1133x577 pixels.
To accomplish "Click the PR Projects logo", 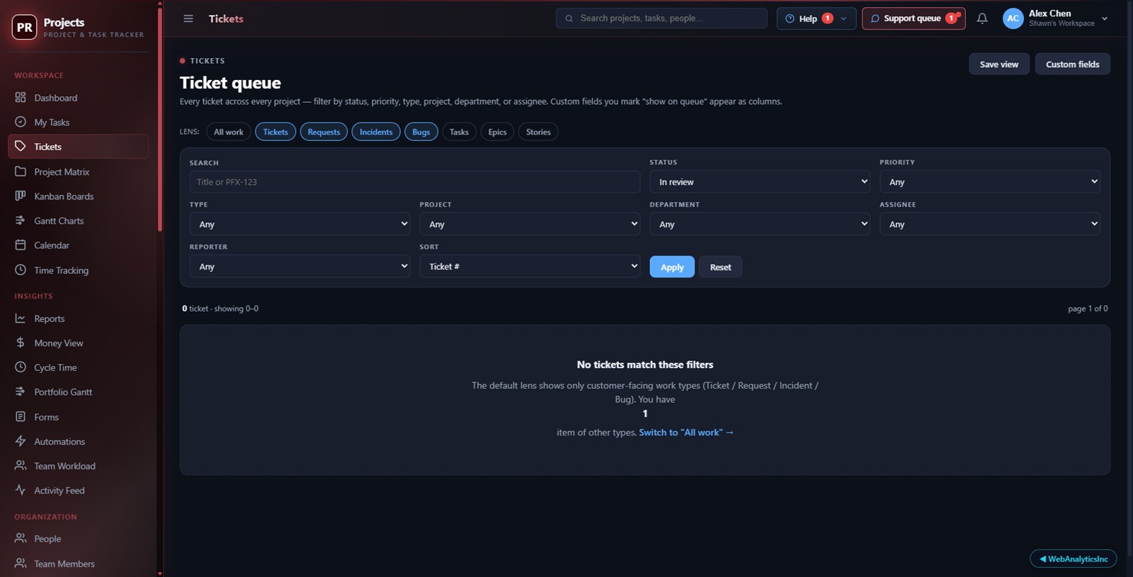I will (25, 27).
